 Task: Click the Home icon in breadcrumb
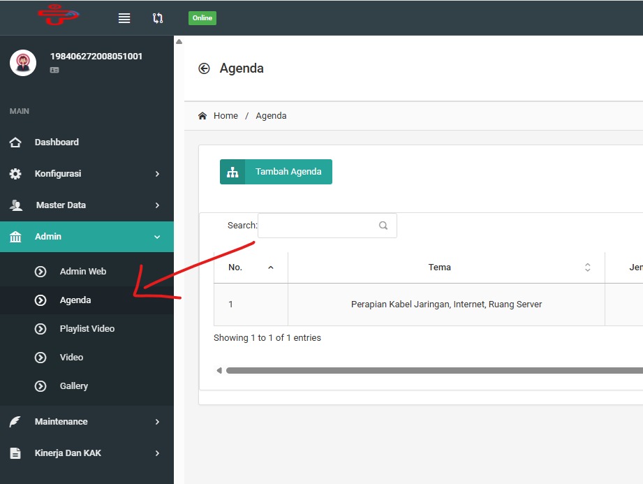tap(202, 116)
